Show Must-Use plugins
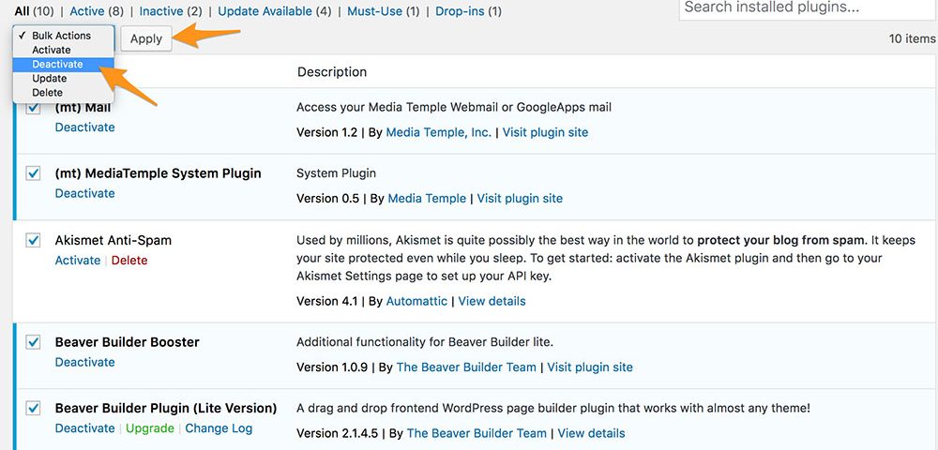The image size is (938, 450). pos(374,10)
